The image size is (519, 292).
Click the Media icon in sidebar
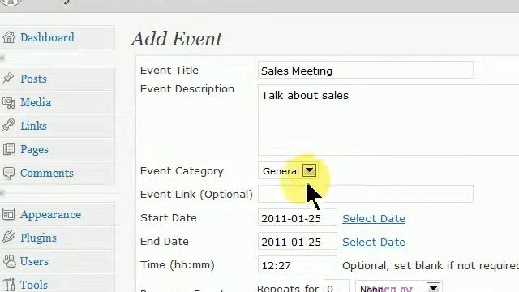[x=9, y=102]
